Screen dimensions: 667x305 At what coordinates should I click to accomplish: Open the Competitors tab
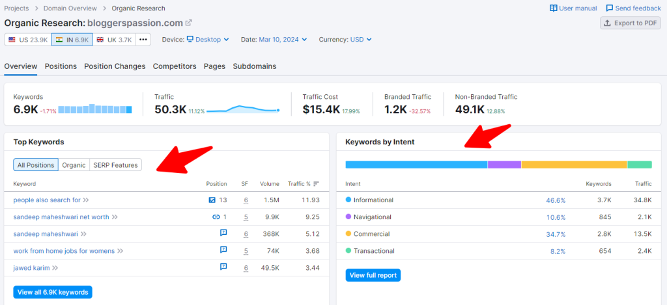click(175, 66)
